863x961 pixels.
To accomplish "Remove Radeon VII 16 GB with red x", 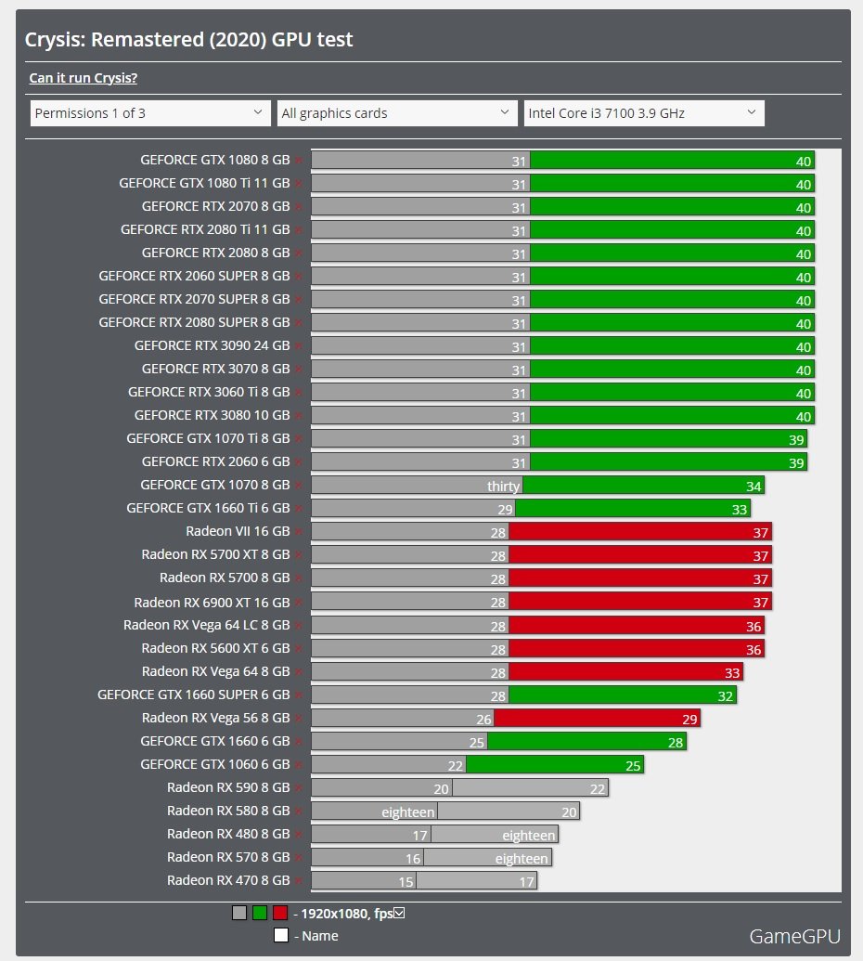I will [x=298, y=532].
